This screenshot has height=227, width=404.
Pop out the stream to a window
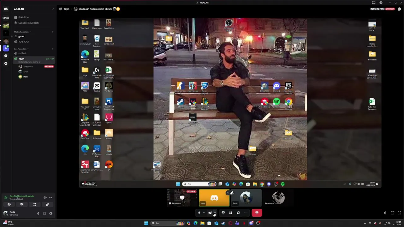(392, 213)
